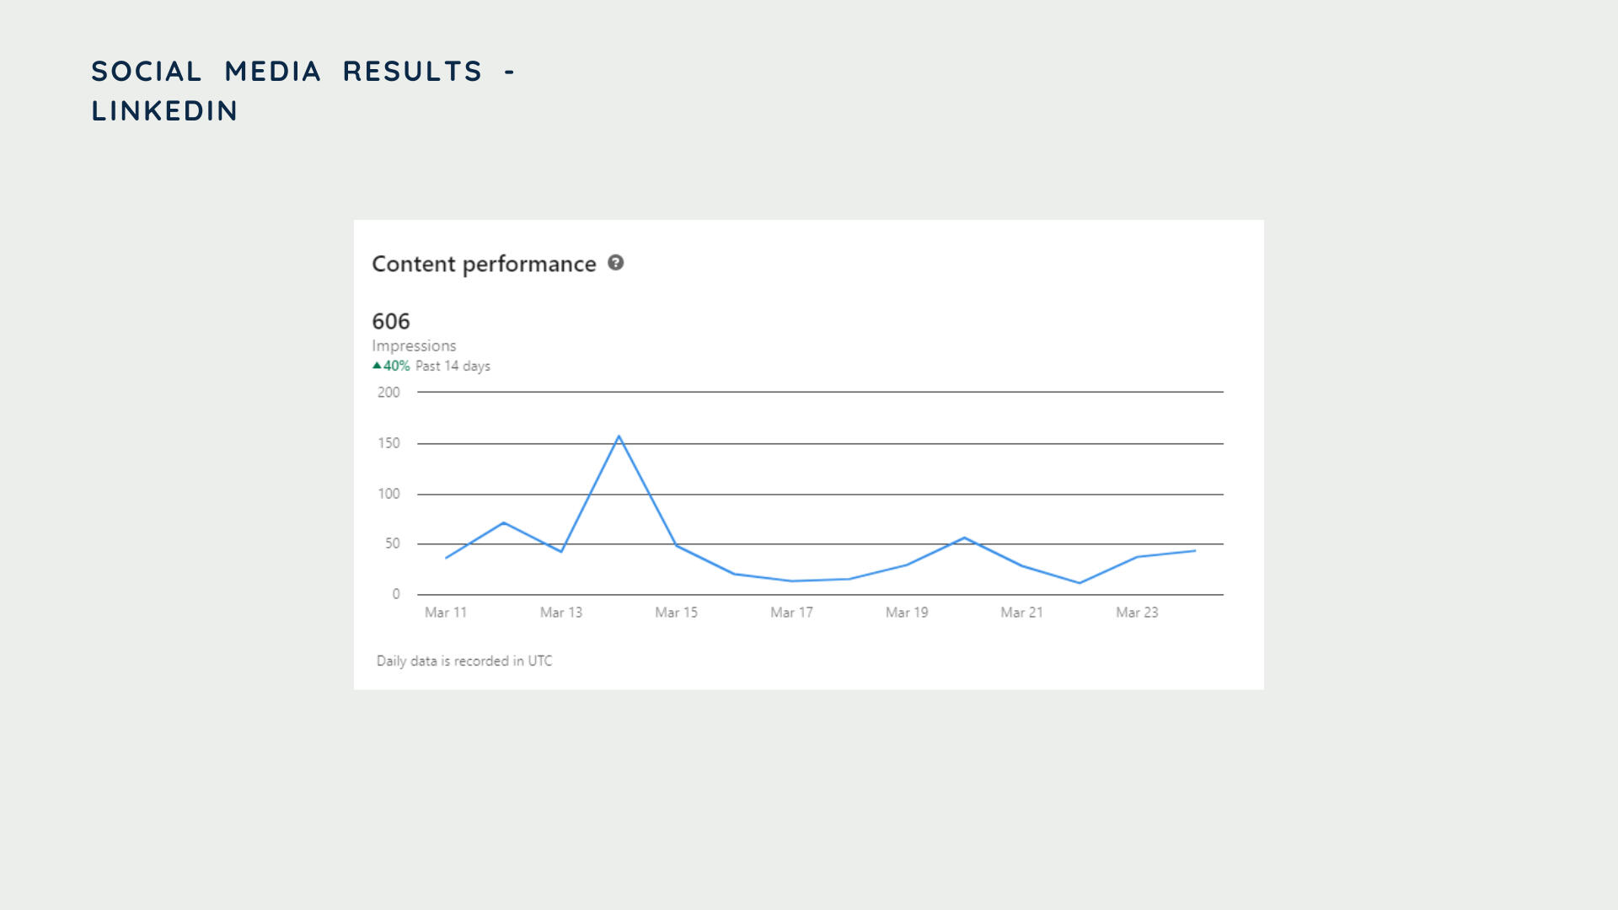Click the Mar 21 axis label
This screenshot has width=1618, height=910.
(1021, 613)
